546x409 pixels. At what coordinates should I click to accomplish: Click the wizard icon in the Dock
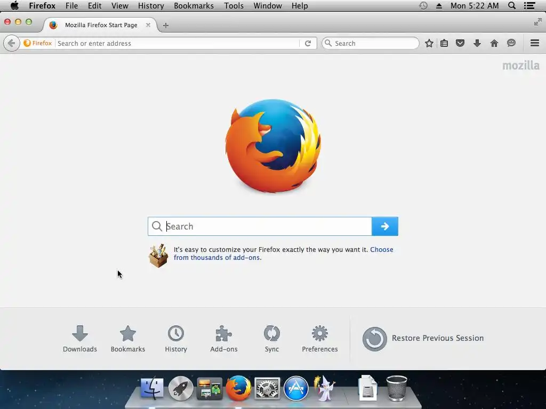[324, 388]
